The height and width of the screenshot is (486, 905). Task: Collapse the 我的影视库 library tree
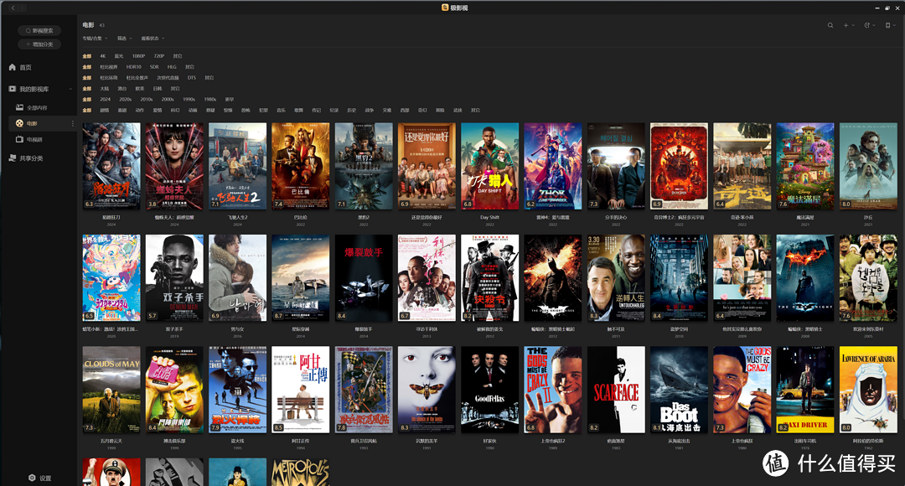point(71,89)
